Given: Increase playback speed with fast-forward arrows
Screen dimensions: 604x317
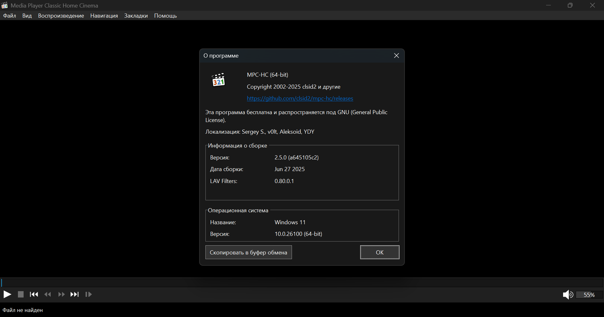Looking at the screenshot, I should point(61,294).
